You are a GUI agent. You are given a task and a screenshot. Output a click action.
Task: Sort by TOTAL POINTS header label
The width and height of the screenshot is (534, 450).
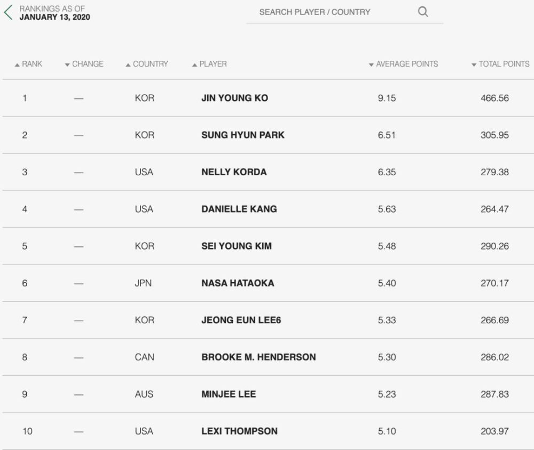(x=504, y=64)
